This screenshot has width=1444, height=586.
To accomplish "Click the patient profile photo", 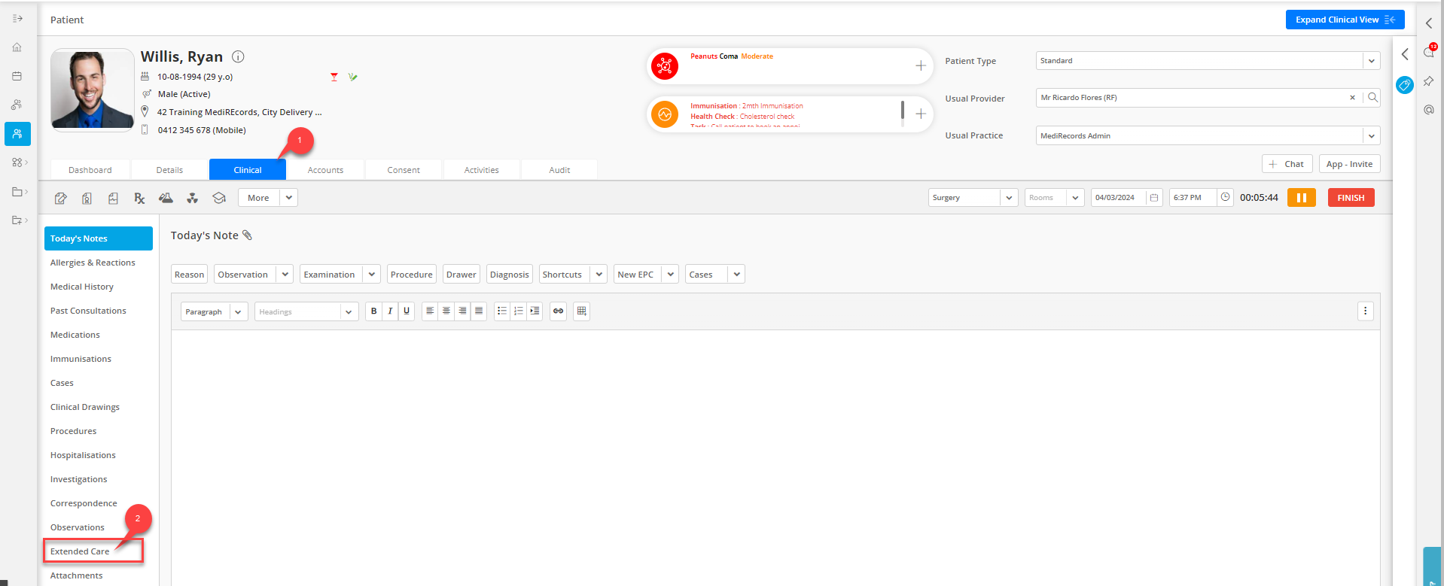I will (x=92, y=90).
